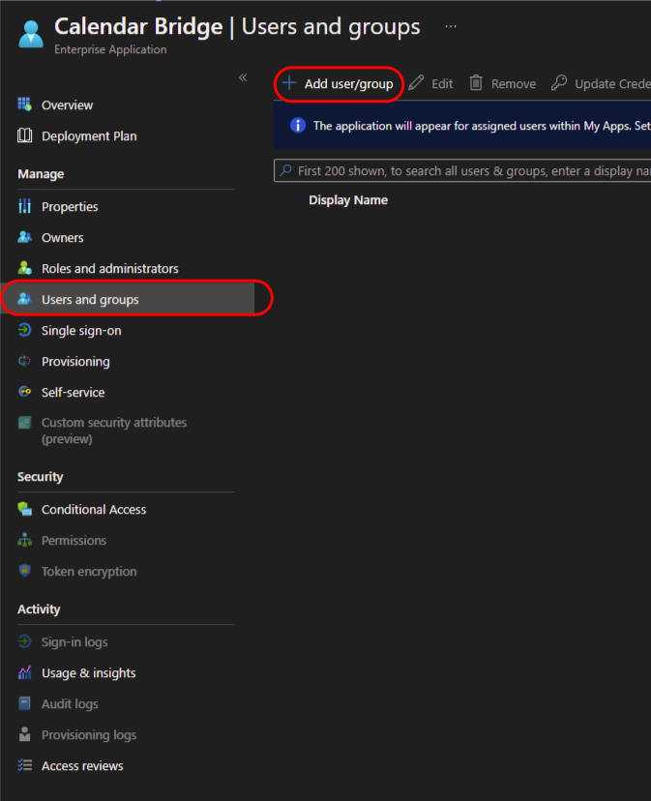Click the Permissions hierarchy icon

(24, 540)
